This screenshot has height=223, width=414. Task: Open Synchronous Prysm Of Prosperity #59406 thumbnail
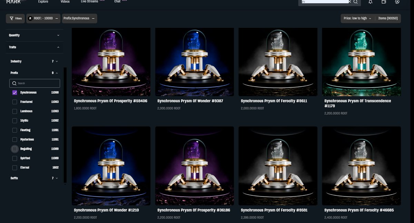pos(111,62)
